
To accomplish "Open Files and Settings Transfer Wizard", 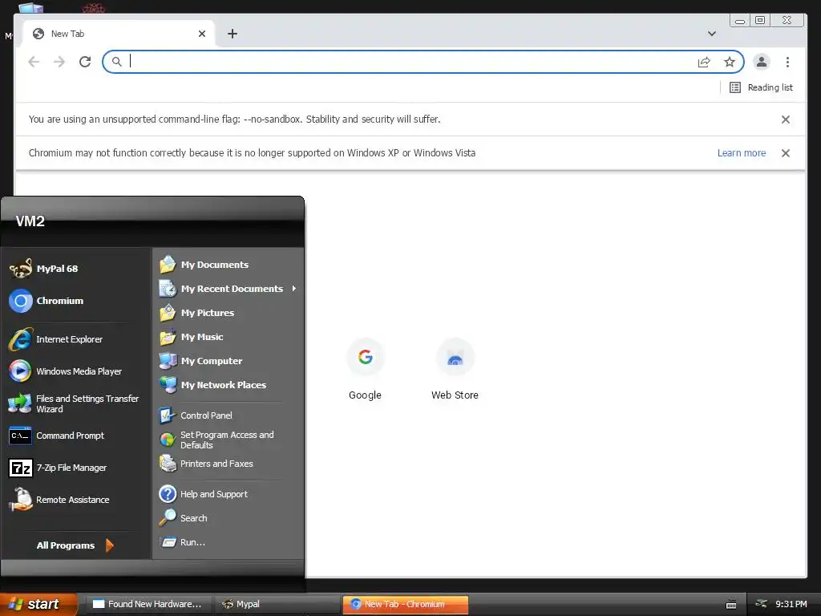I will coord(74,404).
